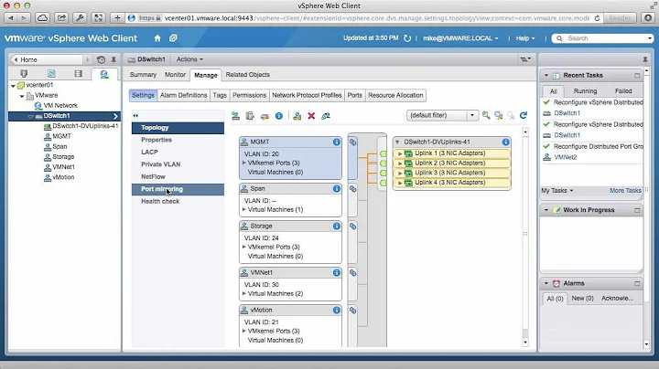Screen dimensions: 659x369
Task: Open info for vMotion port group
Action: pos(337,311)
